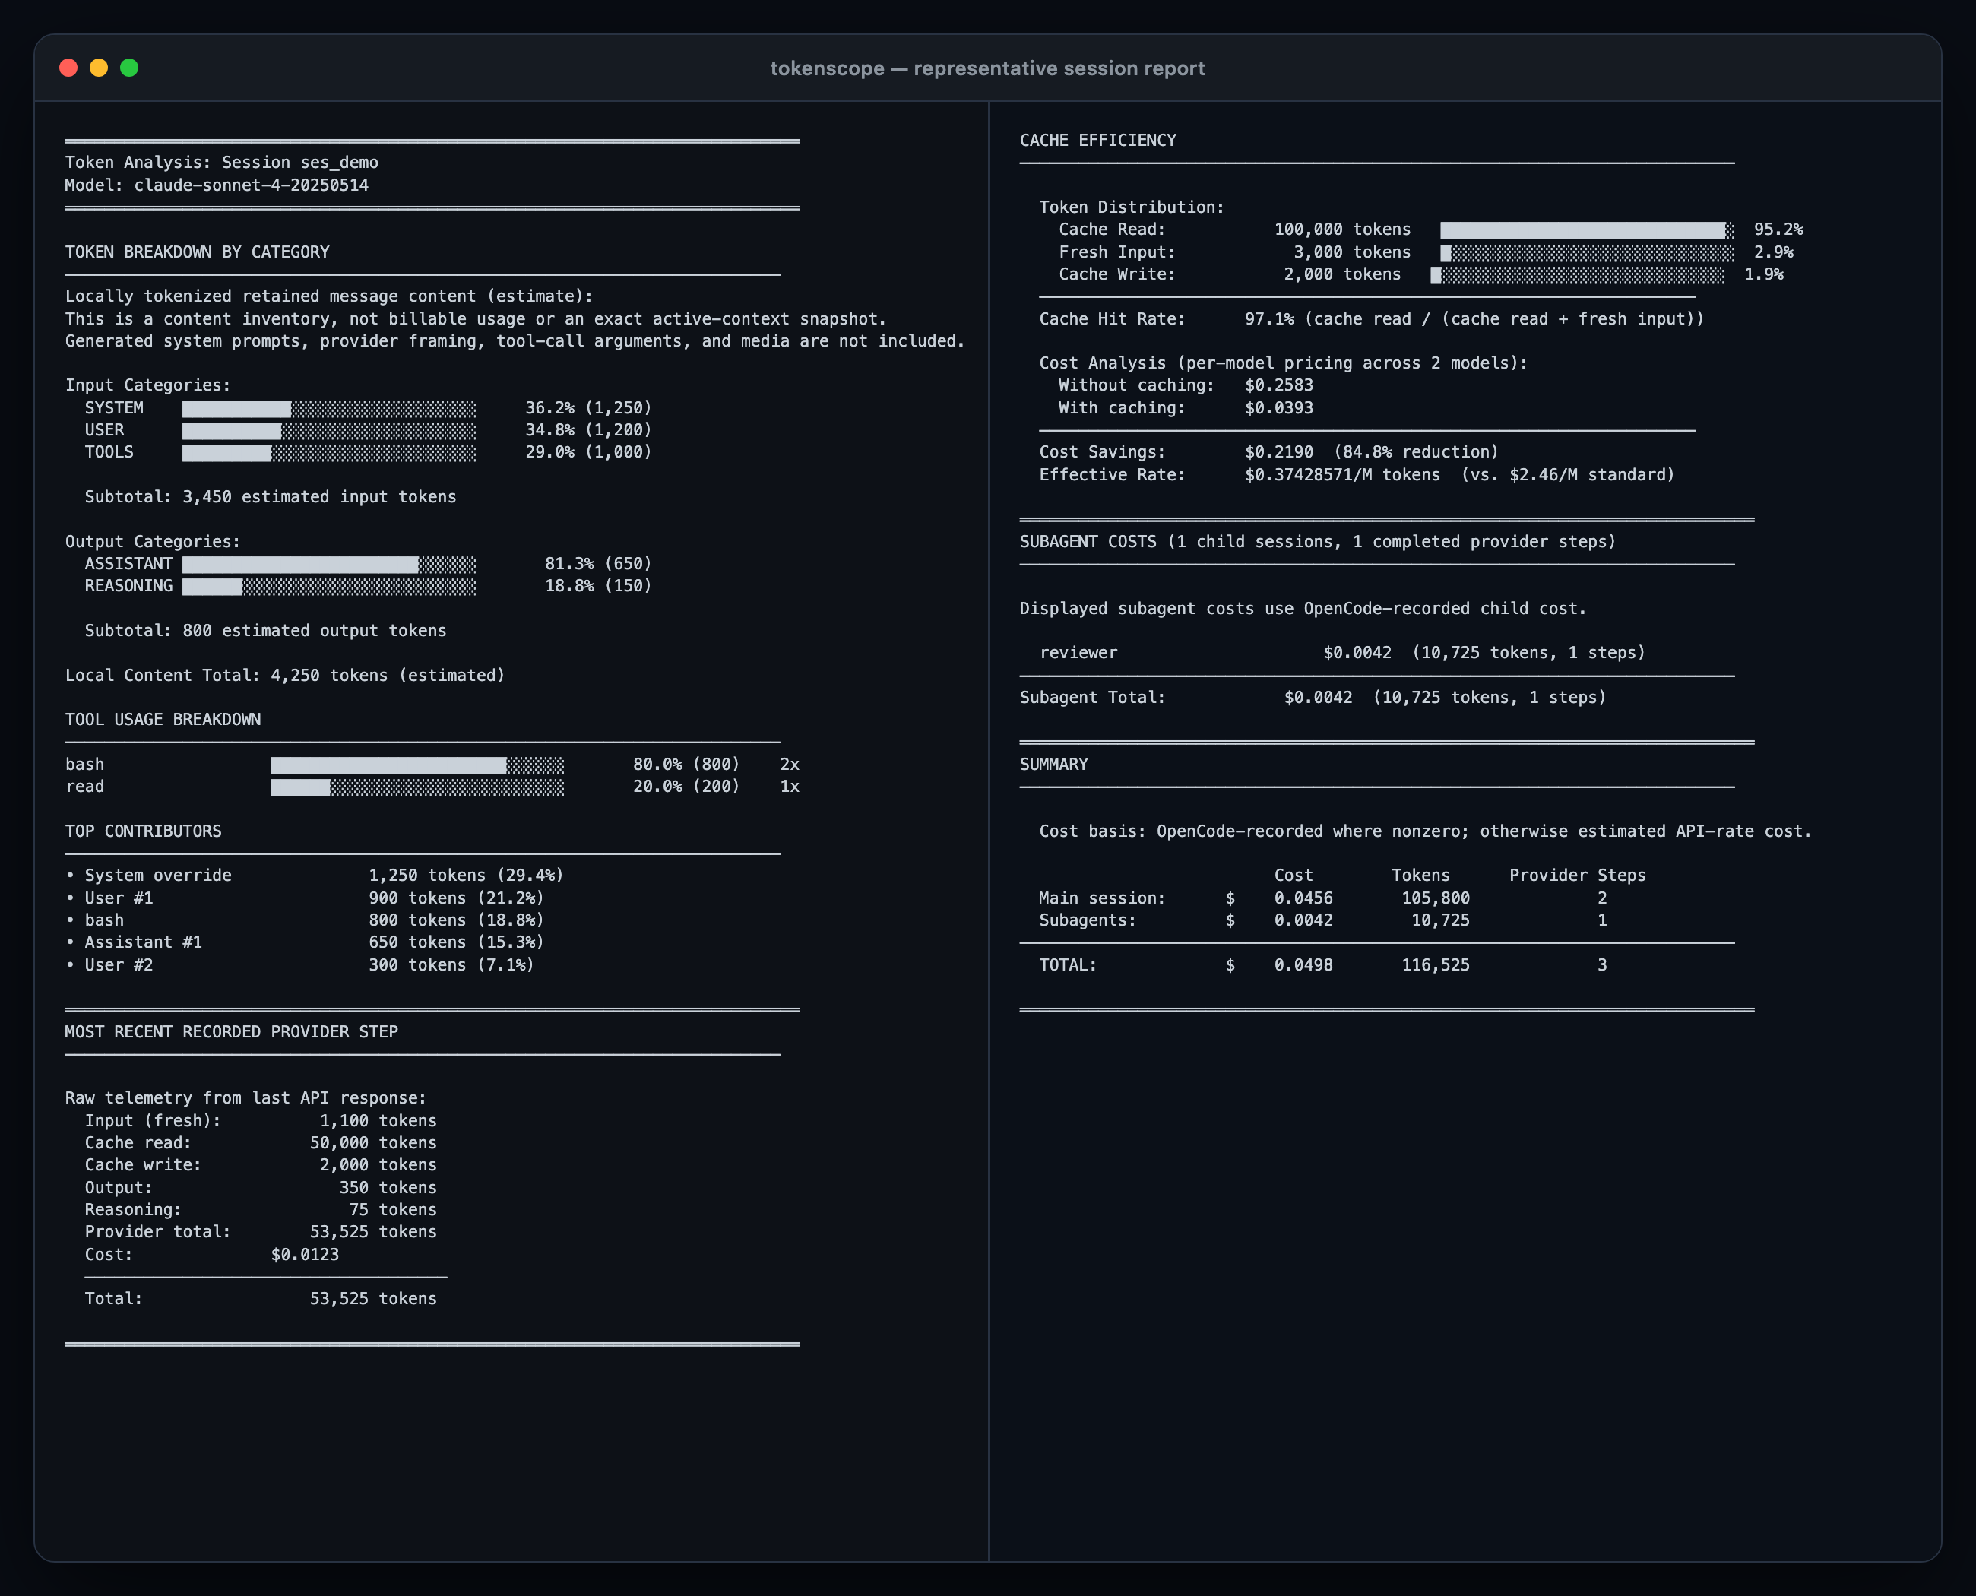Click the bash tool usage bar
Viewport: 1976px width, 1596px height.
pos(417,764)
